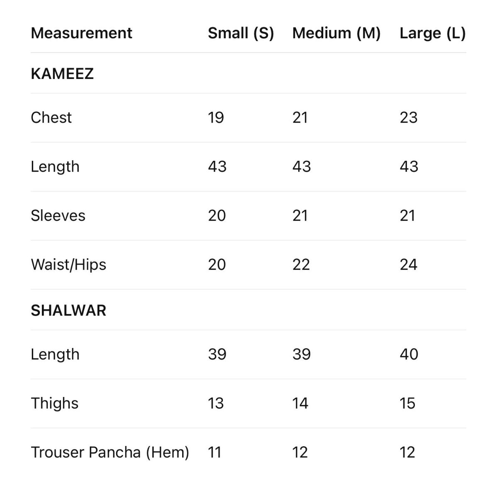This screenshot has width=485, height=500.
Task: Click the Shalwar Length row label
Action: (x=55, y=354)
